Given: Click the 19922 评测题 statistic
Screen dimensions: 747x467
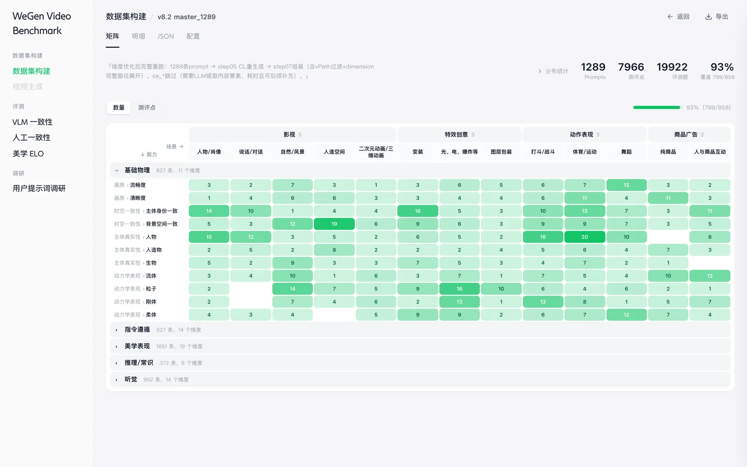Looking at the screenshot, I should (x=673, y=71).
